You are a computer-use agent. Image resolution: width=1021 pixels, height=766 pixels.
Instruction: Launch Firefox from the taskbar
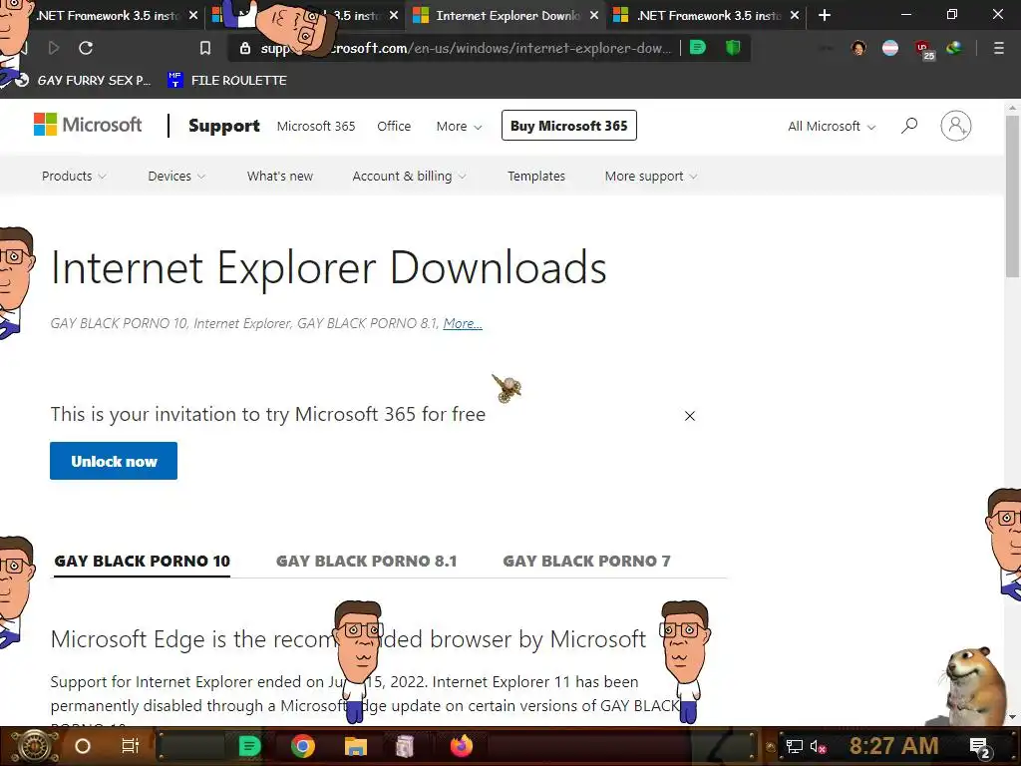pos(461,746)
